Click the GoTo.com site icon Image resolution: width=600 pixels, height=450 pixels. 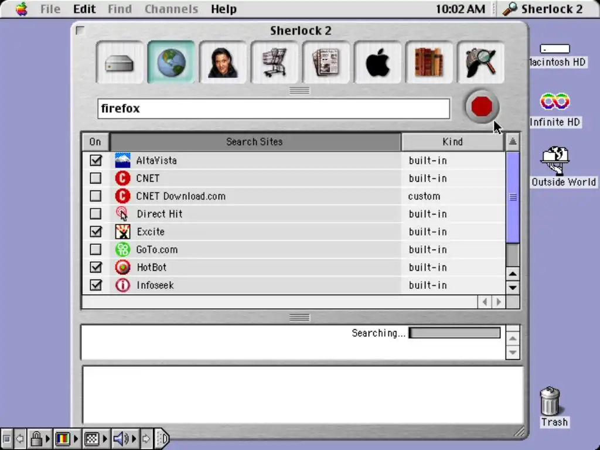(x=122, y=250)
